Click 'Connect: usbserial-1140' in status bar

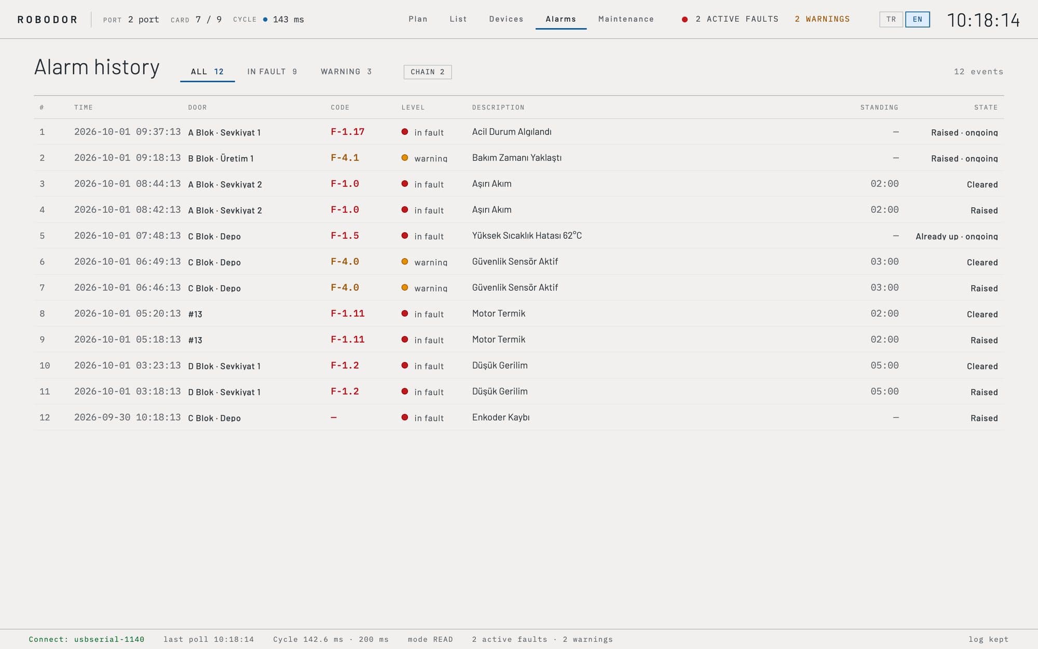click(x=87, y=639)
